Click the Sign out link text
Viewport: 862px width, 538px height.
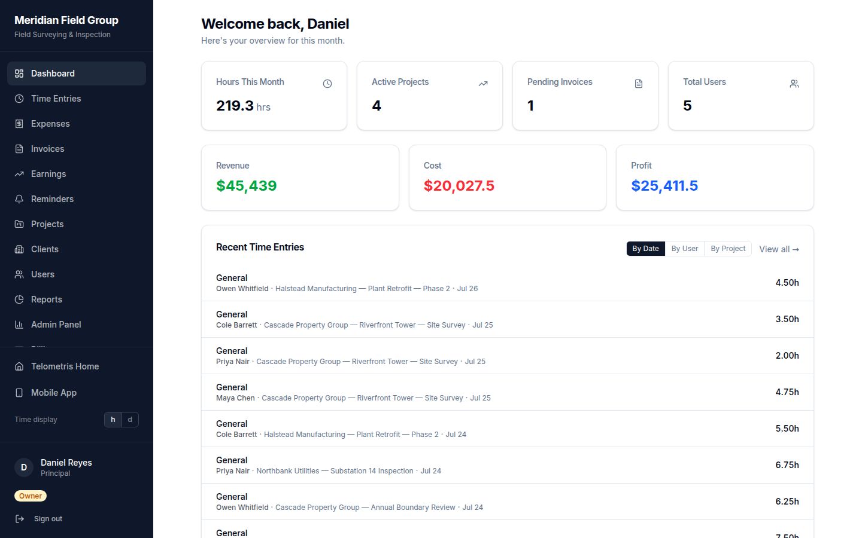click(x=48, y=519)
